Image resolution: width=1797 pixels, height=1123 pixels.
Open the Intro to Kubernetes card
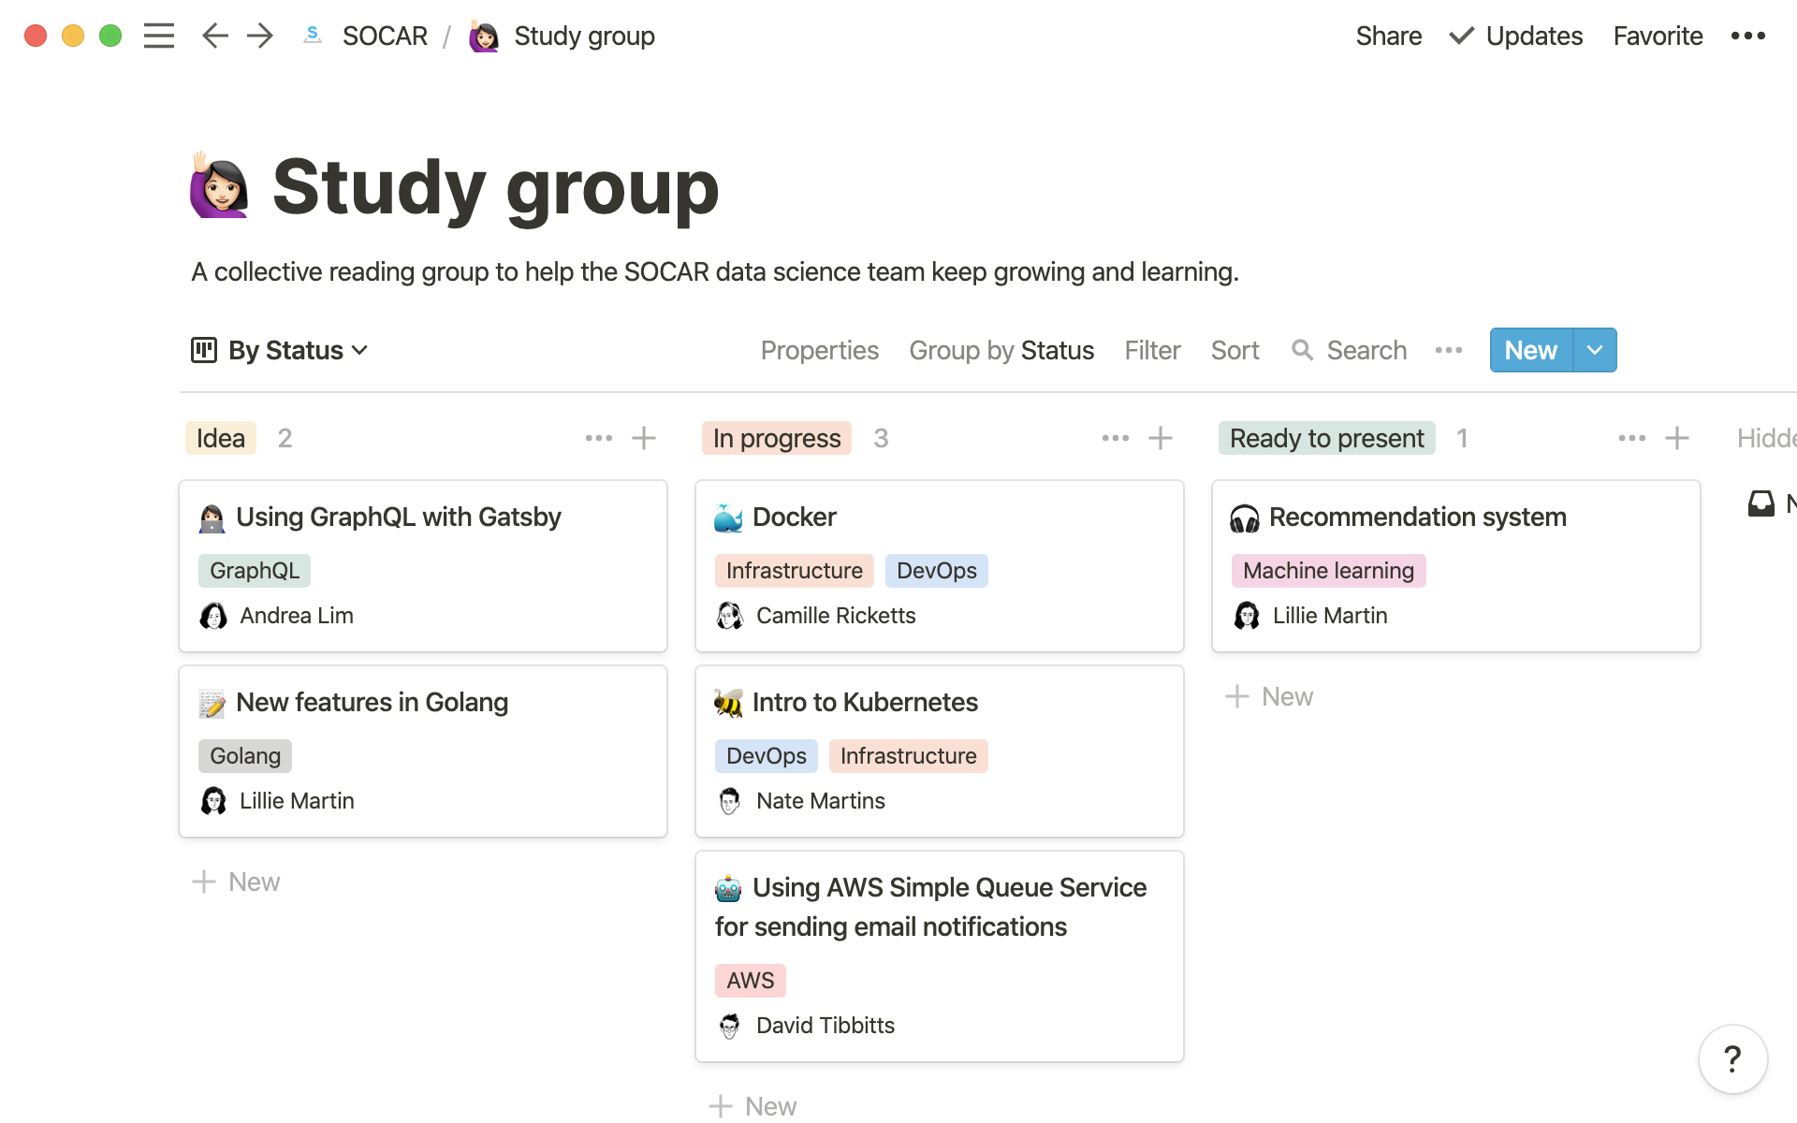940,751
